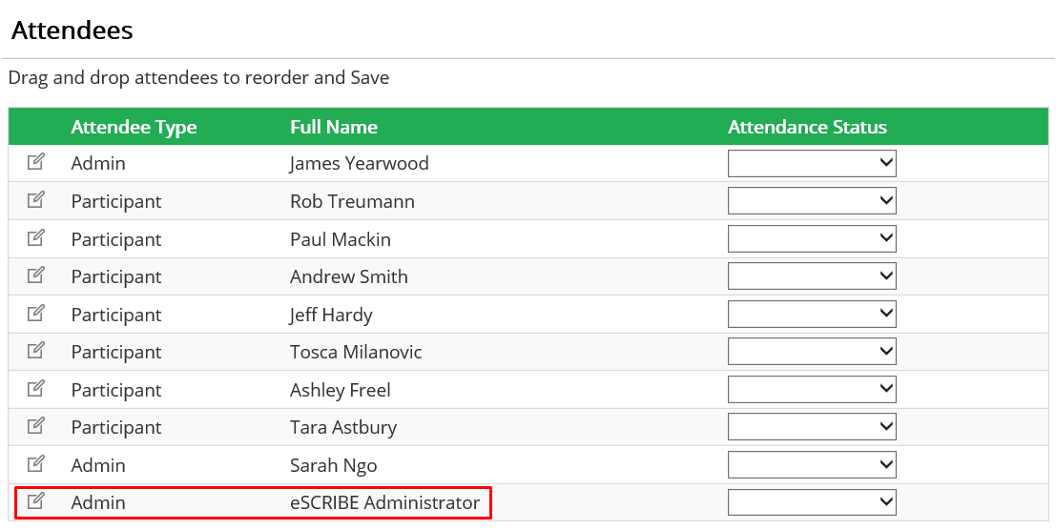
Task: Click edit icon for James Yearwood
Action: (x=35, y=162)
